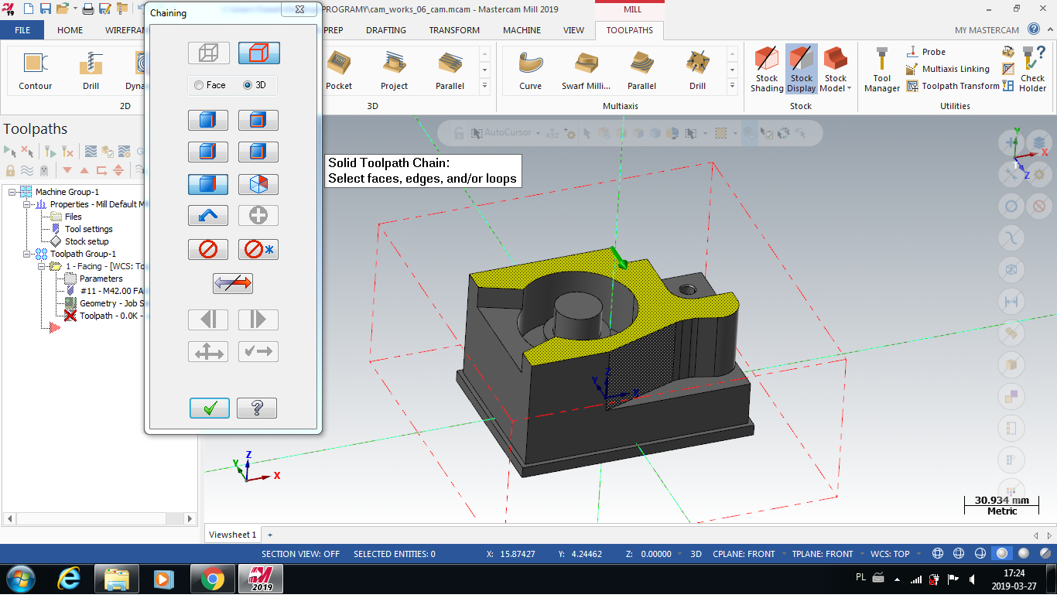
Task: Open Stock setup in tree
Action: pyautogui.click(x=87, y=241)
